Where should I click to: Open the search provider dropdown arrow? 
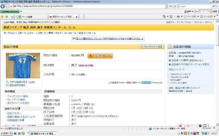pos(217,6)
